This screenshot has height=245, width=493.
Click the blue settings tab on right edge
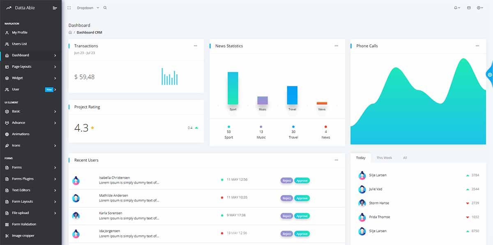pyautogui.click(x=490, y=75)
